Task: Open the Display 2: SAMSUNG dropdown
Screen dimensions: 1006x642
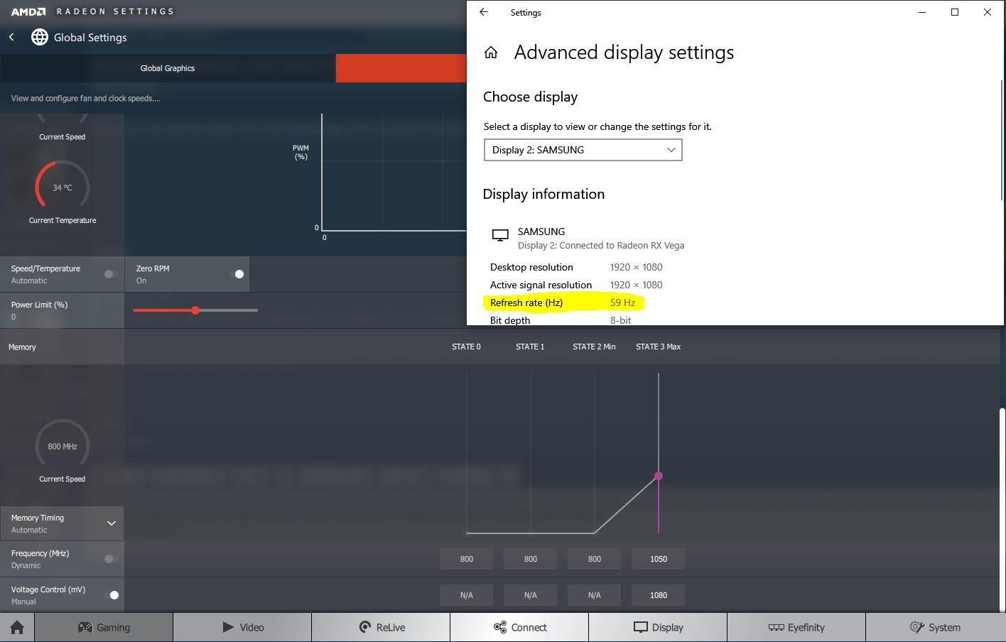Action: [x=583, y=150]
